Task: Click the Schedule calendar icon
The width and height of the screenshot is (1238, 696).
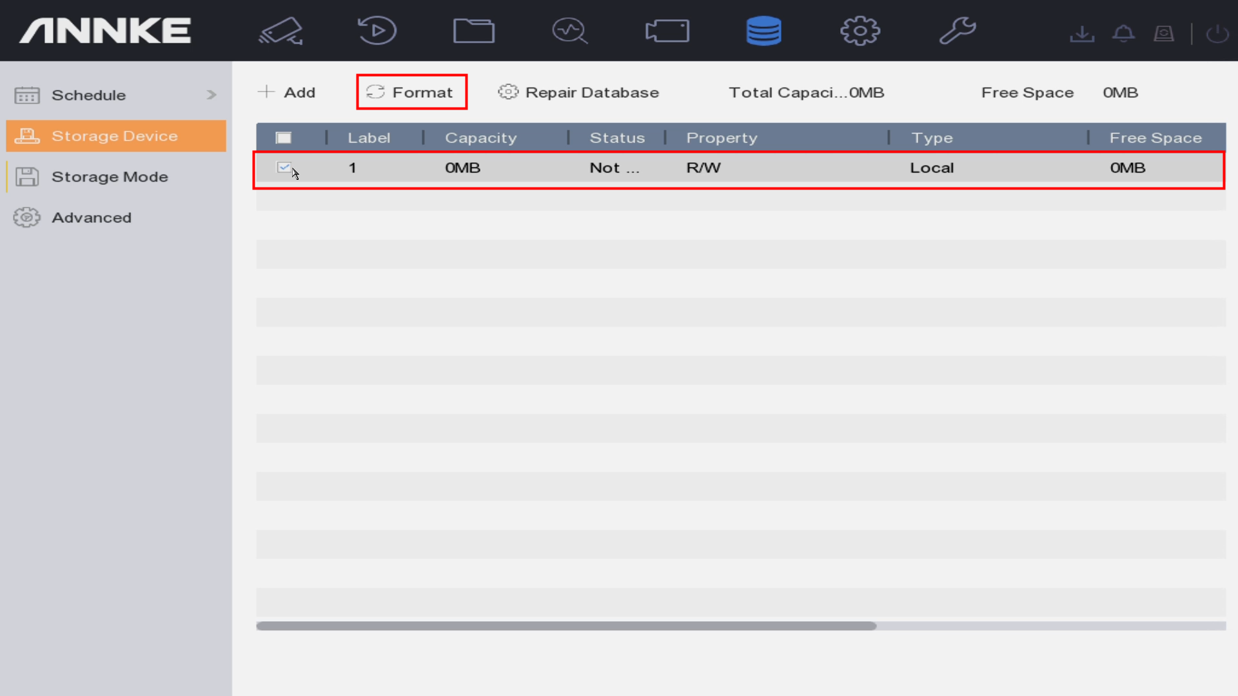Action: click(x=27, y=95)
